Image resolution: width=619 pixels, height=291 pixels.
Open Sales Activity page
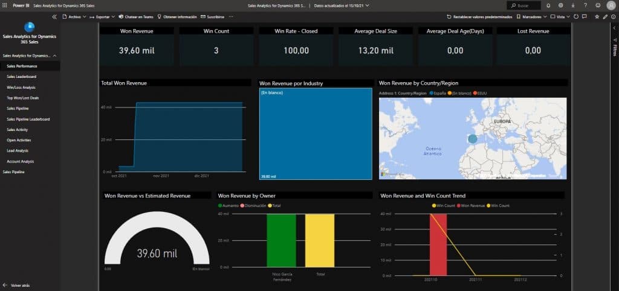(30, 130)
